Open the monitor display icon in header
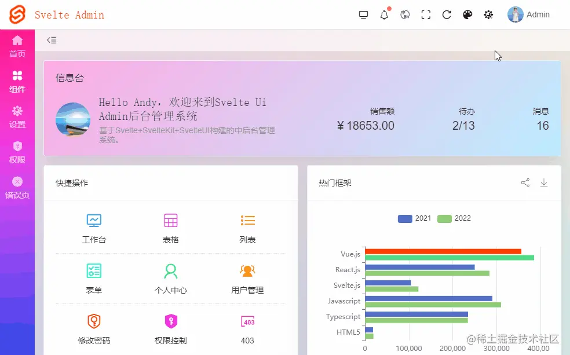570x355 pixels. (x=363, y=14)
